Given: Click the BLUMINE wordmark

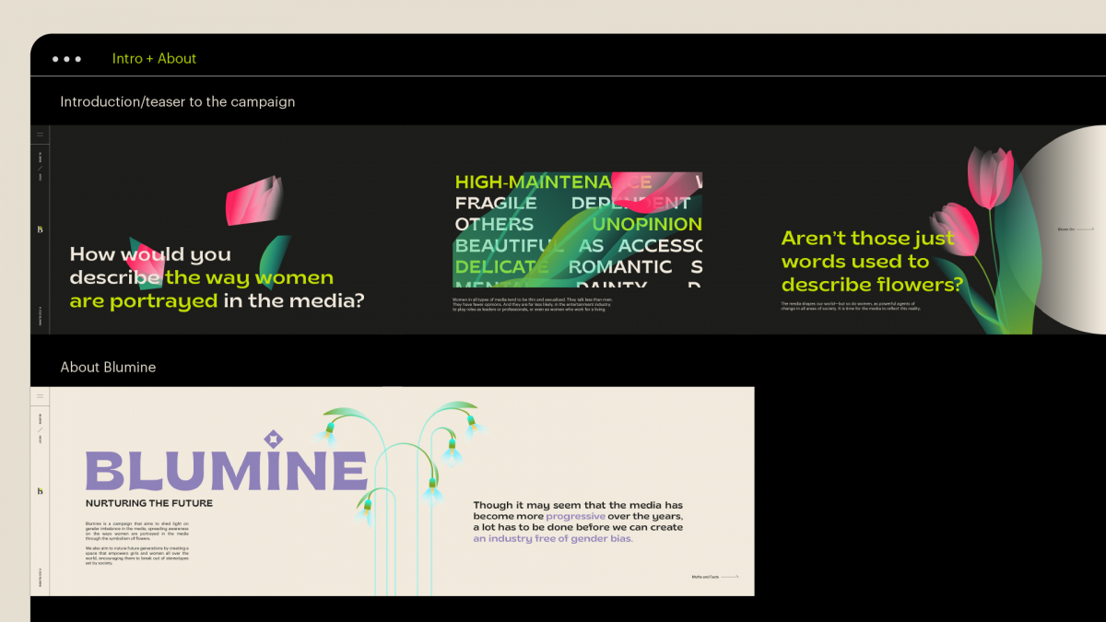Looking at the screenshot, I should point(221,470).
